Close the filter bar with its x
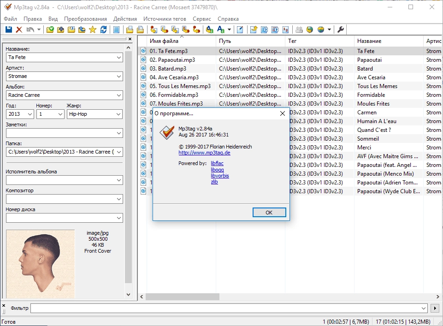443x326 pixels. 4,305
